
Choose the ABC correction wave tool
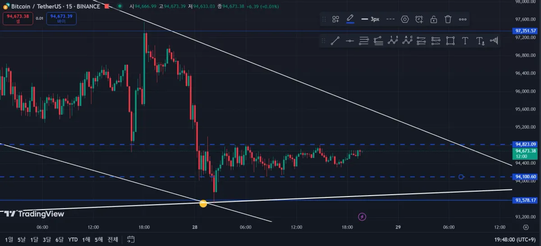pyautogui.click(x=407, y=41)
